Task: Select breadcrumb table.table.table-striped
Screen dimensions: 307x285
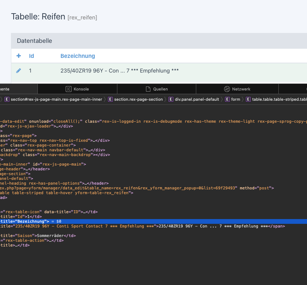Action: pos(276,99)
